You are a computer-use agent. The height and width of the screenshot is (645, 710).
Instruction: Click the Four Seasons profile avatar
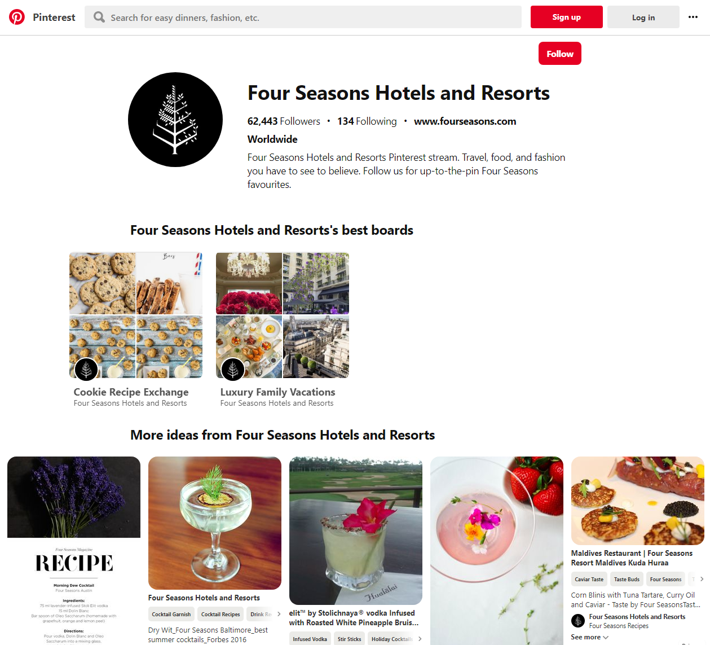175,120
